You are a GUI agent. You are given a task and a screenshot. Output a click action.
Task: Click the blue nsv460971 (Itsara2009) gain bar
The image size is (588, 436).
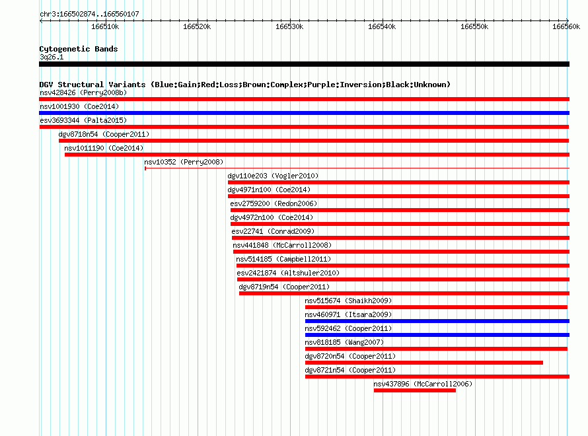(x=437, y=321)
